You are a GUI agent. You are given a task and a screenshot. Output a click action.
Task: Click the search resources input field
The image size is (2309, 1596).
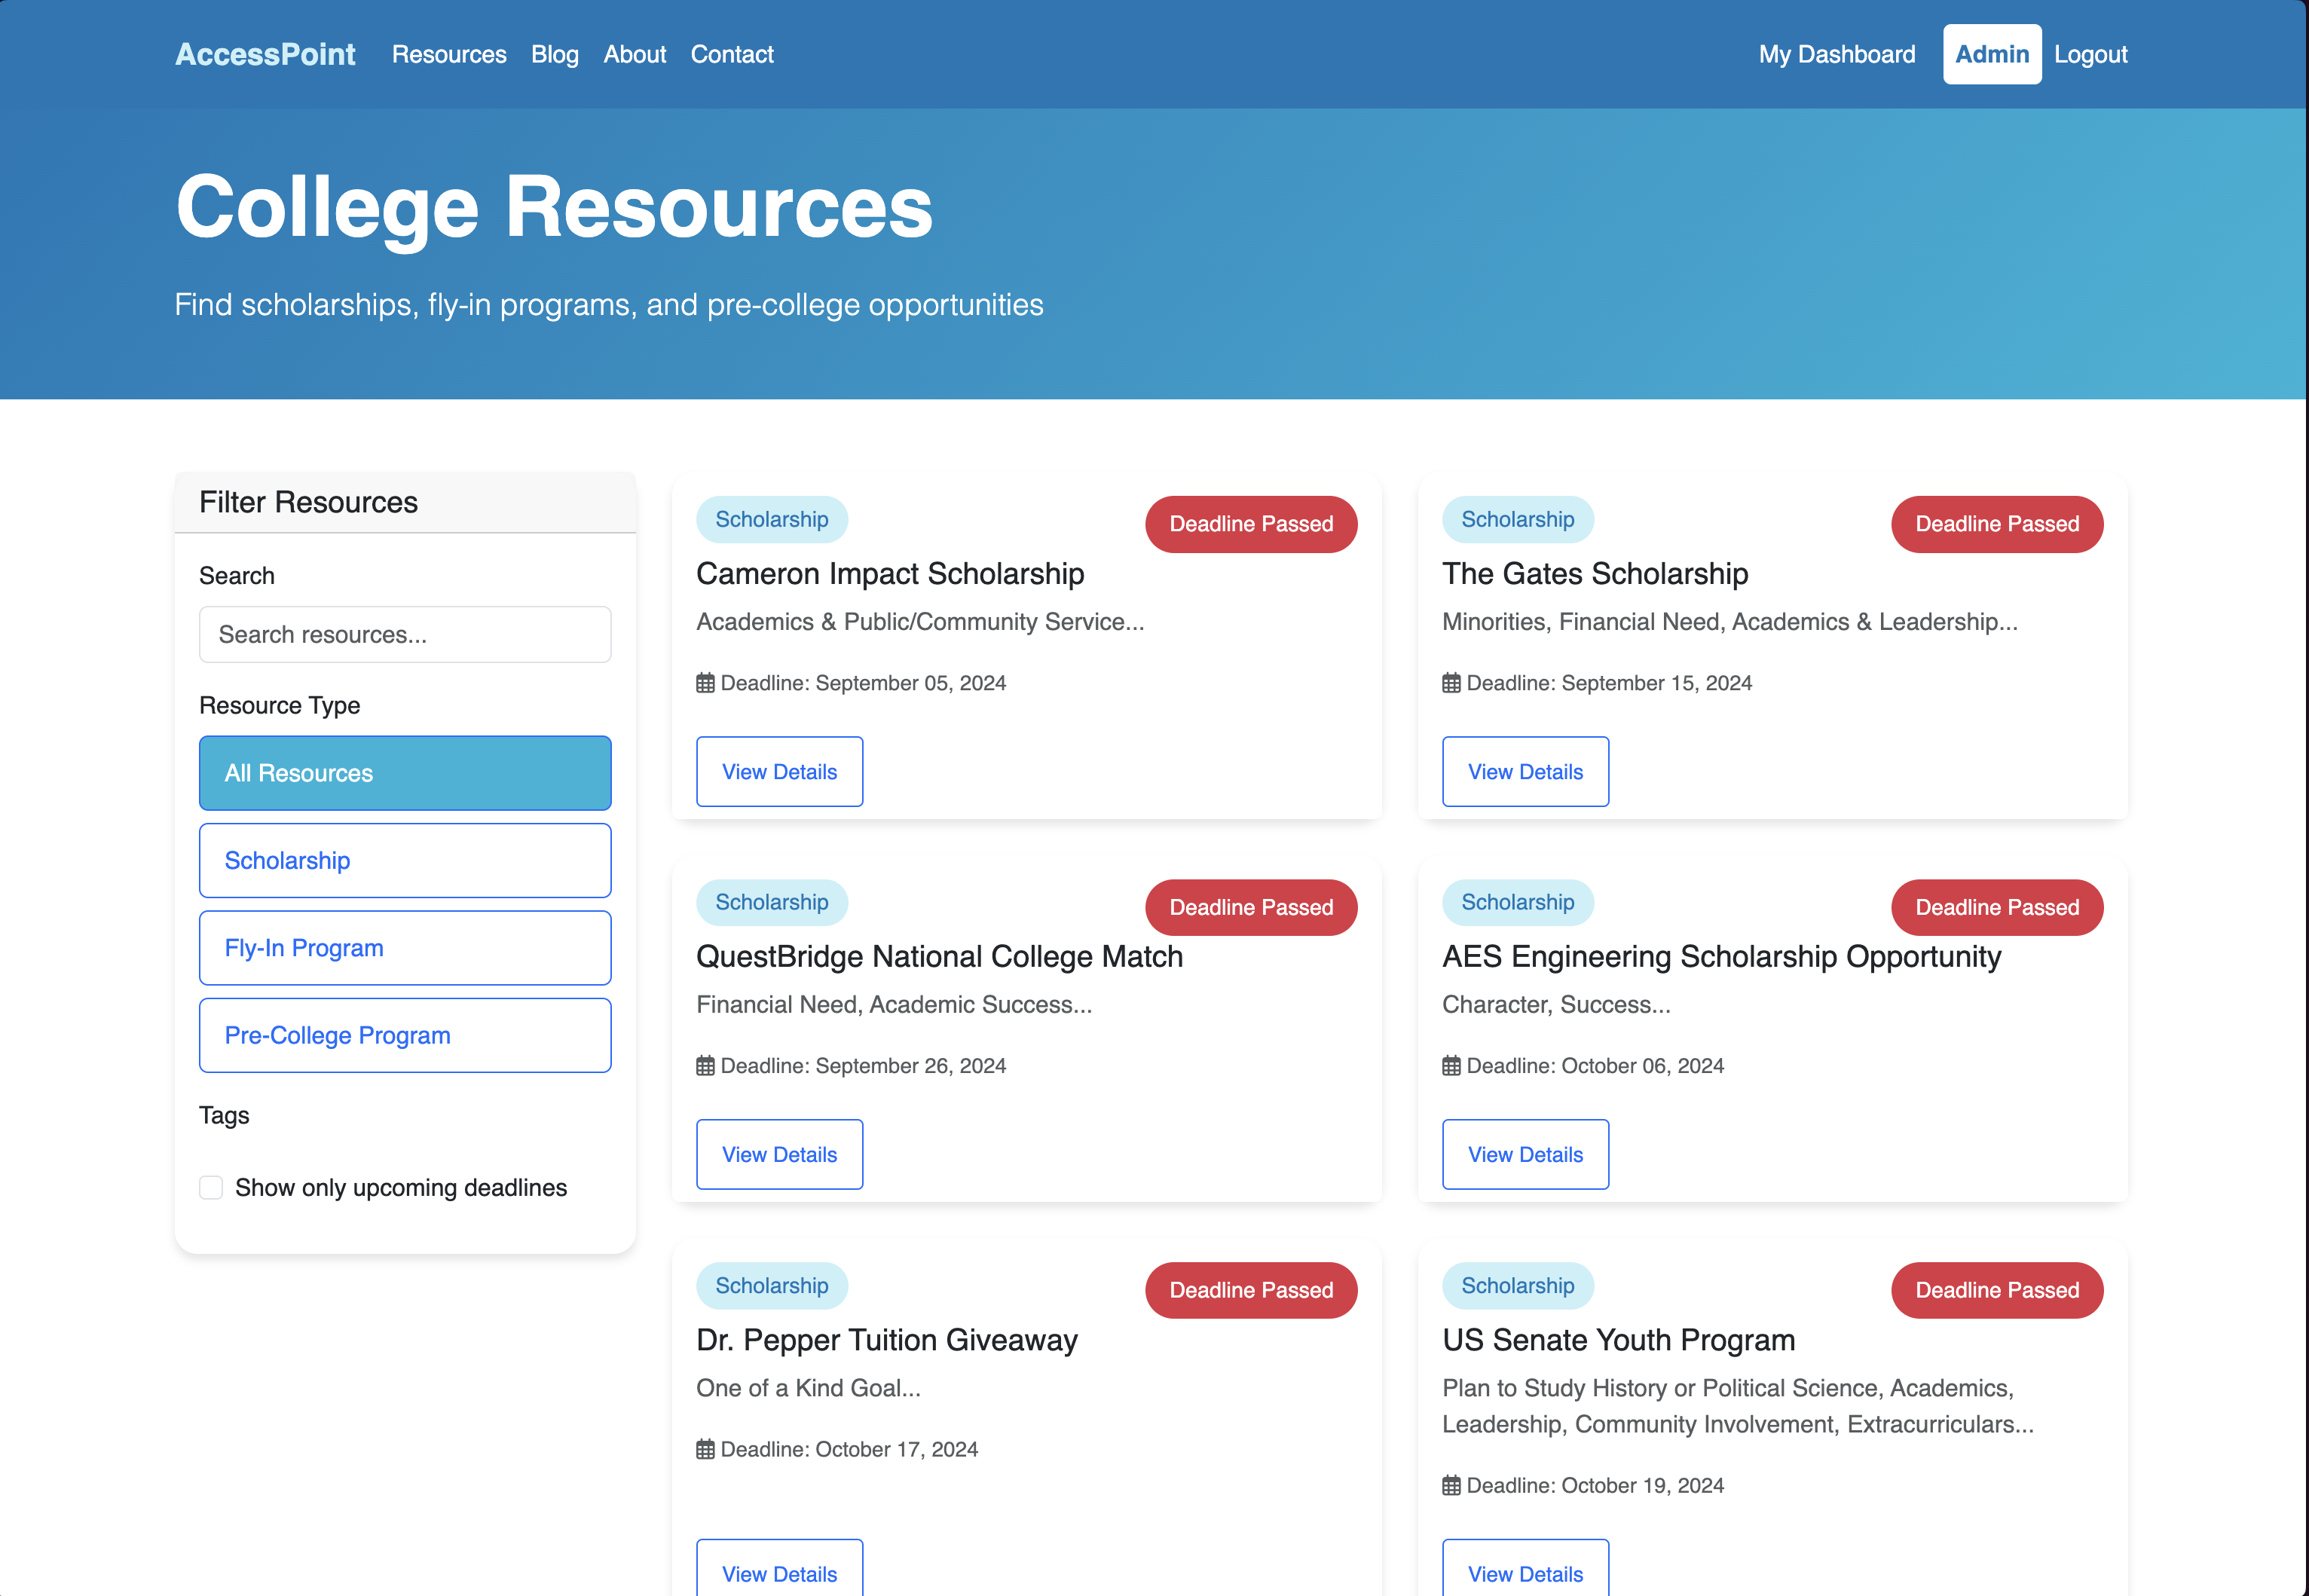[404, 634]
